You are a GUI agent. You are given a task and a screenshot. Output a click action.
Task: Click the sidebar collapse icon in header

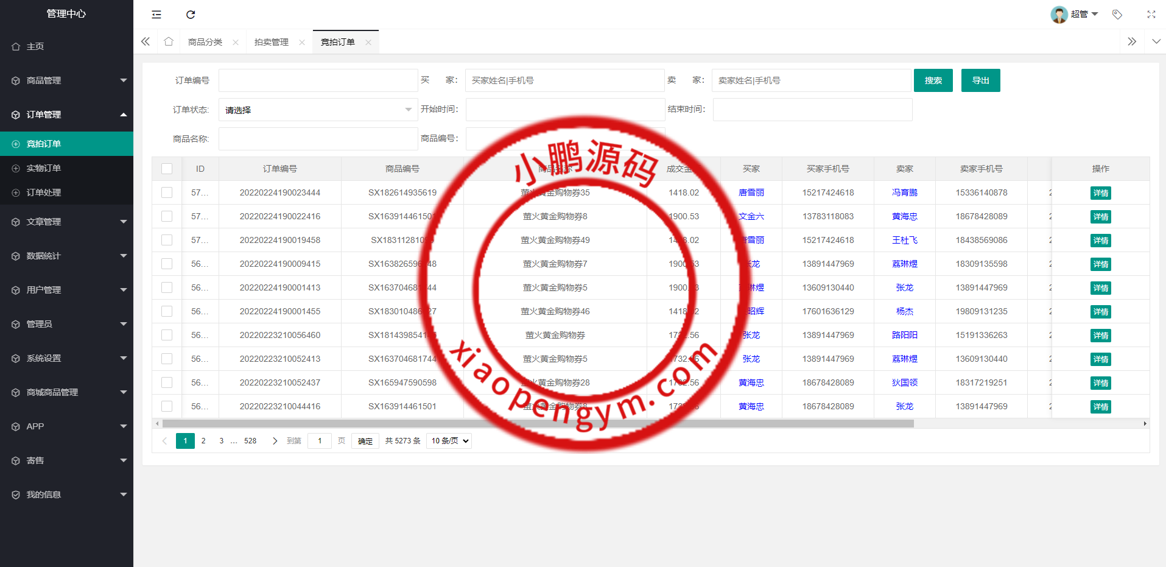pyautogui.click(x=156, y=15)
